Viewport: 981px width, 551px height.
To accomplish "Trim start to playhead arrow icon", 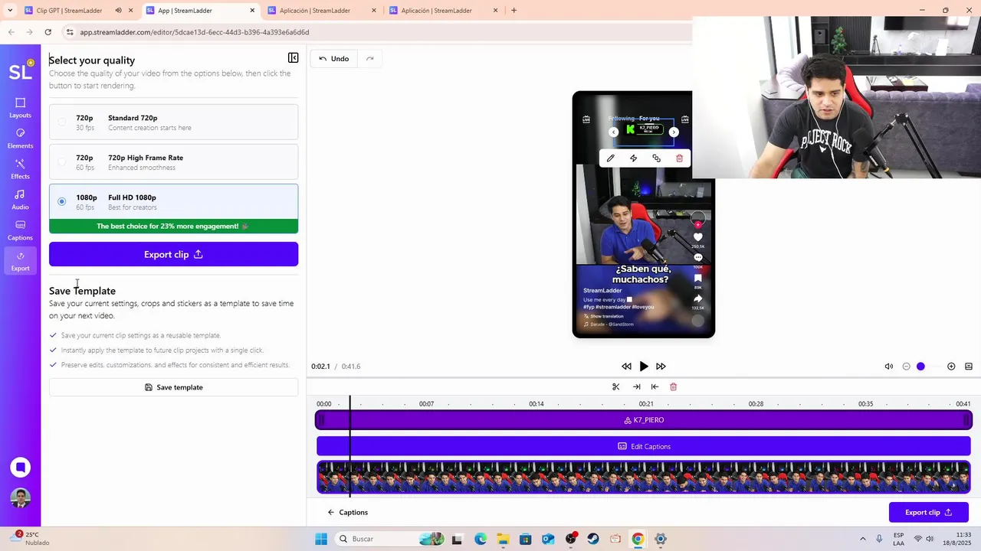I will (655, 387).
